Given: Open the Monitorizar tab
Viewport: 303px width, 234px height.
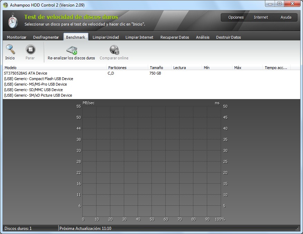Looking at the screenshot, I should (17, 37).
